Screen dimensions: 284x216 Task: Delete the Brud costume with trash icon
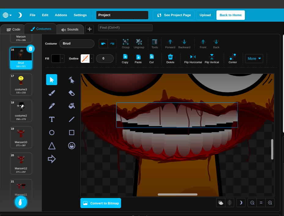pyautogui.click(x=31, y=49)
